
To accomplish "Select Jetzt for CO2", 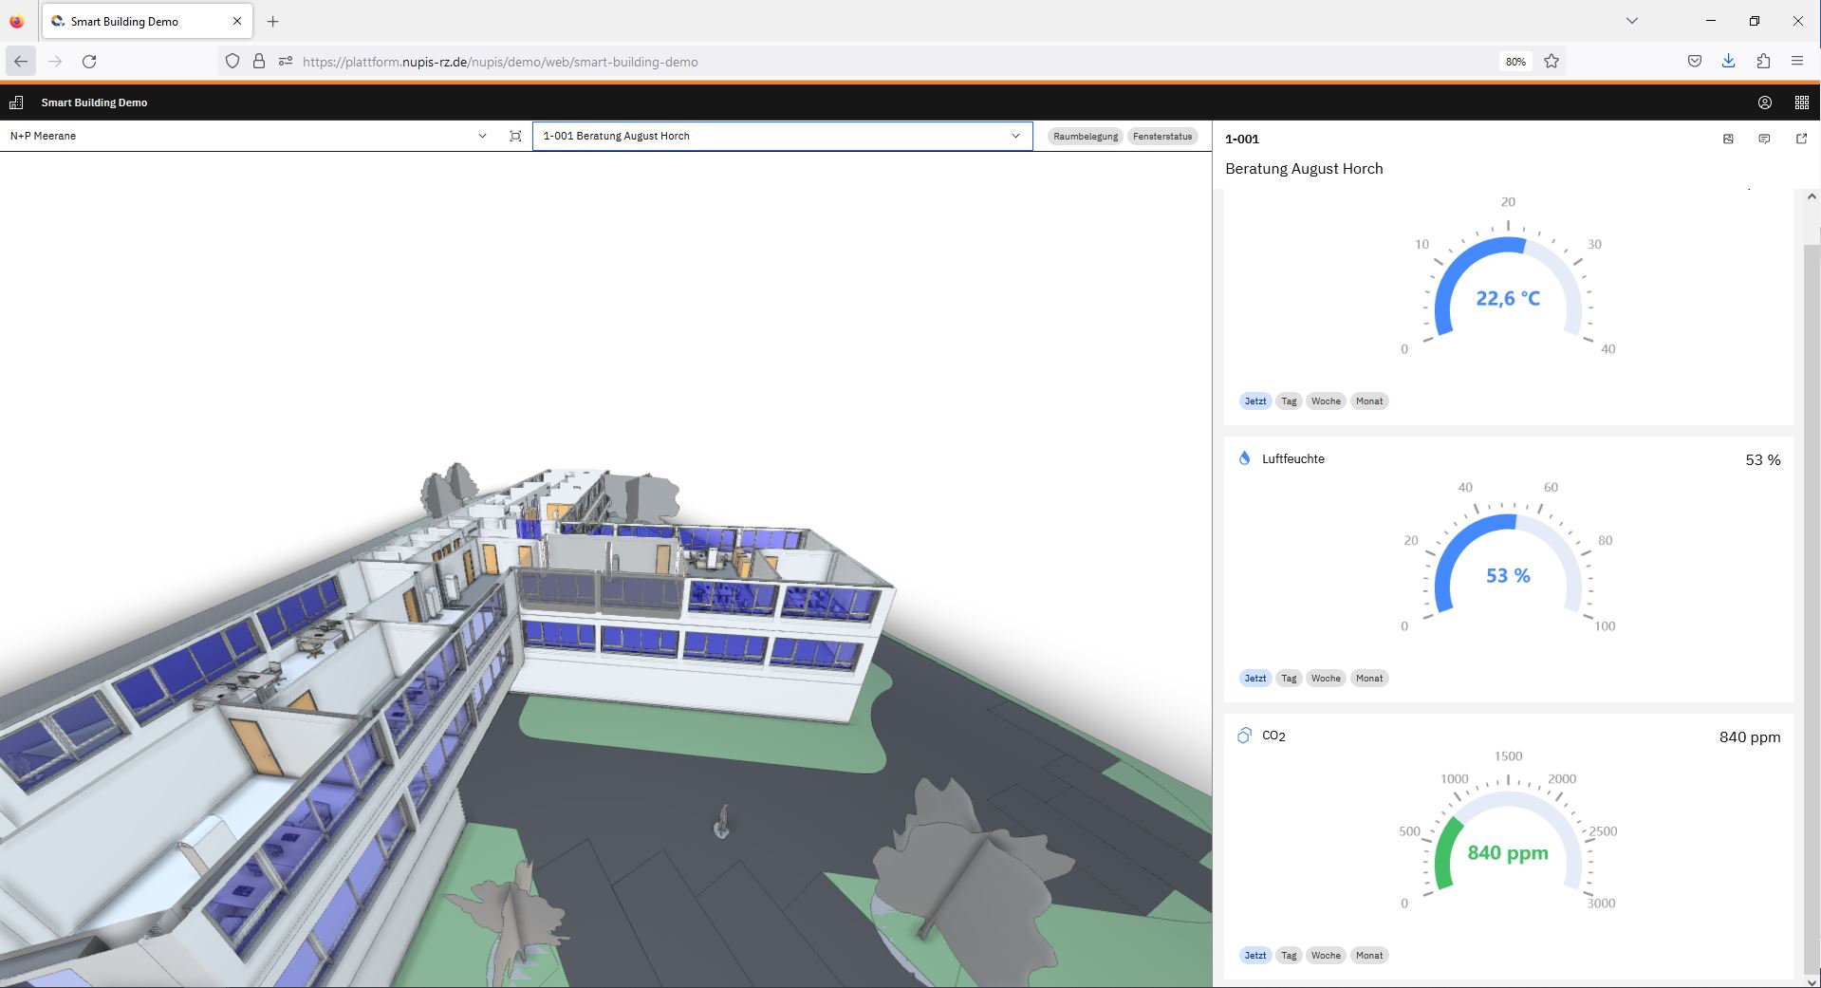I will (x=1255, y=955).
